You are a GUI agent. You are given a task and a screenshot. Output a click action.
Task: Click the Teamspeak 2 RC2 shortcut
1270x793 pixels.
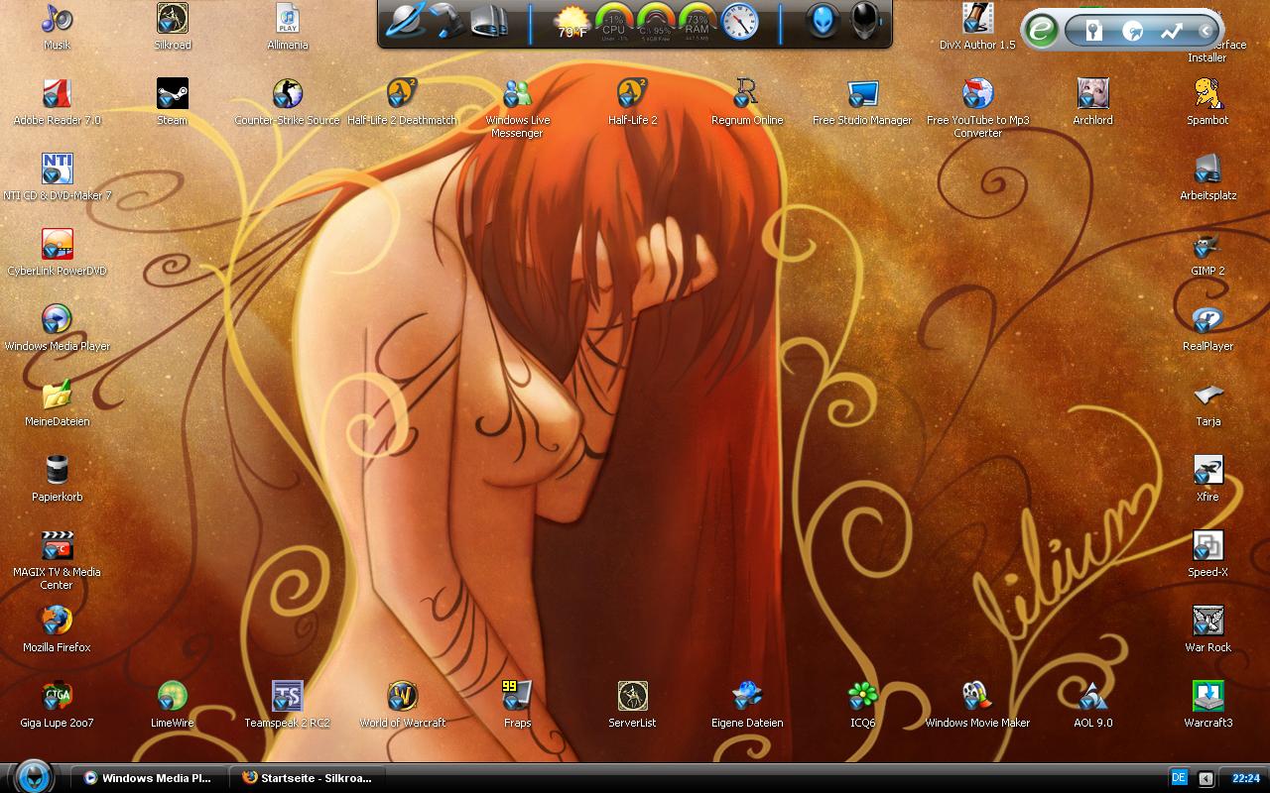(x=287, y=697)
